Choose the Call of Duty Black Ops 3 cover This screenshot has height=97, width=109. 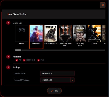65,33
